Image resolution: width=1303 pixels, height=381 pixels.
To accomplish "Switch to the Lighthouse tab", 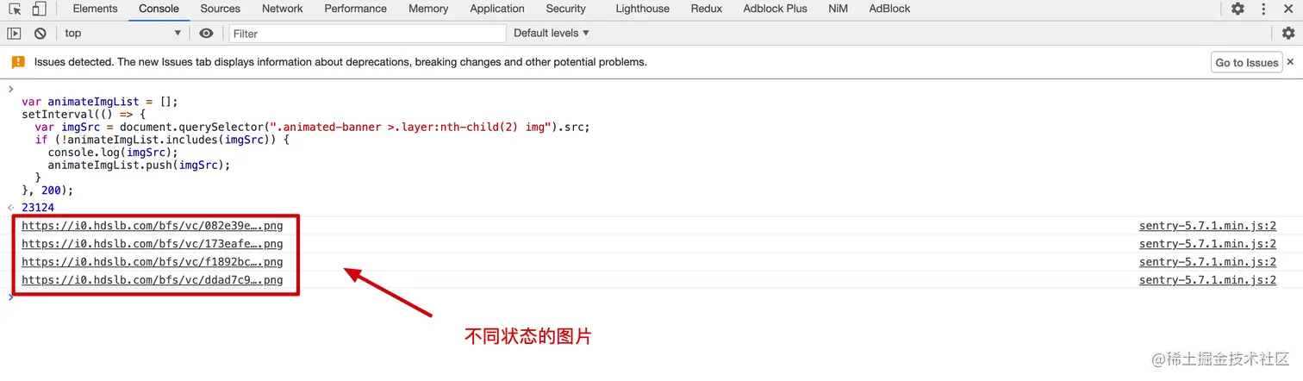I will coord(642,9).
